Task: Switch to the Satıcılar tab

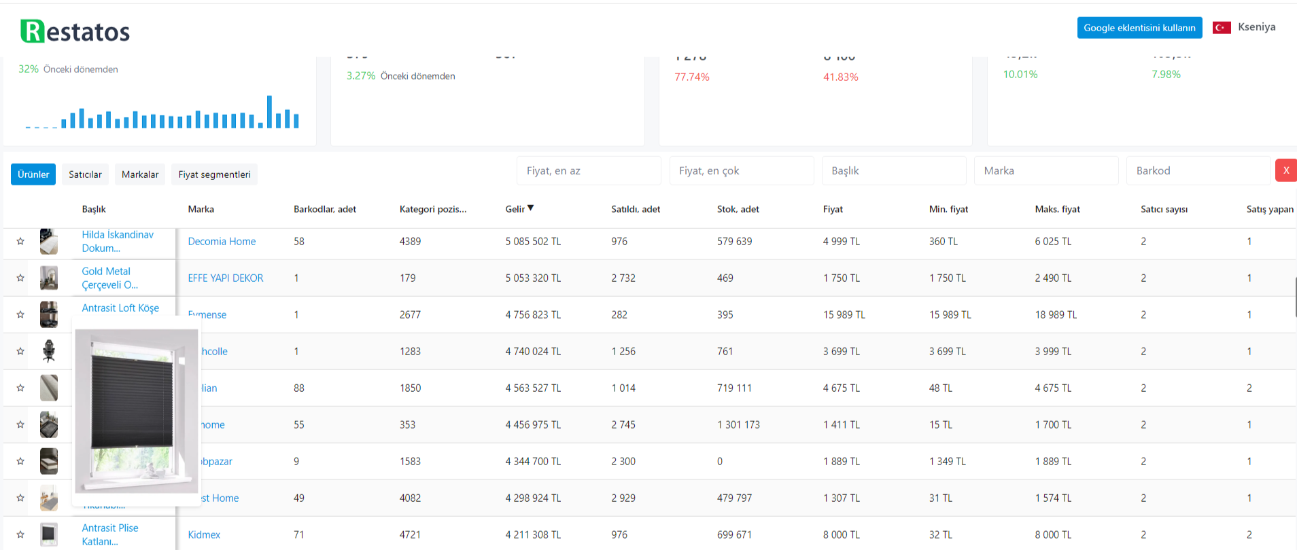Action: click(x=85, y=175)
